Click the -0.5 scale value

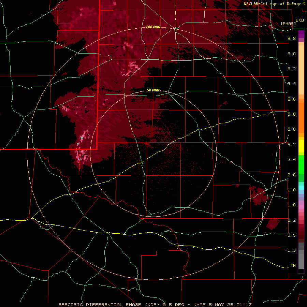290,235
